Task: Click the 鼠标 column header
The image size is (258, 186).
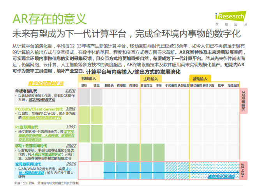Action: (x=84, y=86)
